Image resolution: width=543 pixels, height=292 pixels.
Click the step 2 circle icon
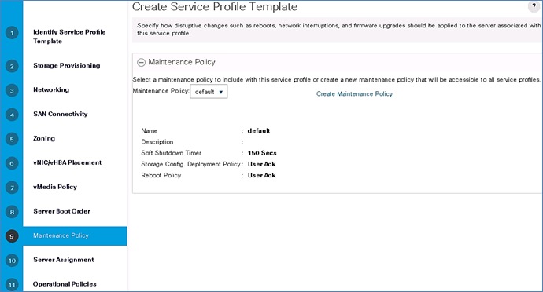click(x=12, y=67)
